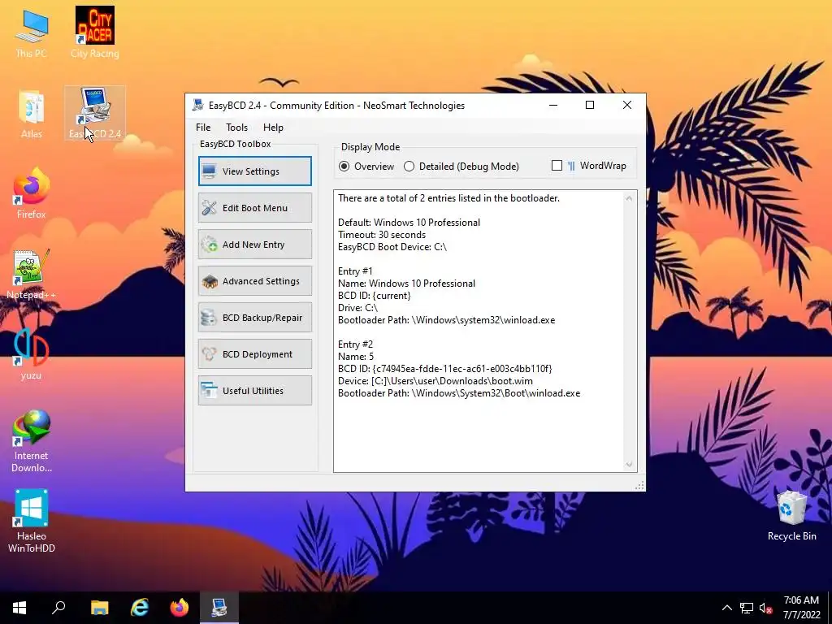Open Advanced Settings in EasyBCD

click(254, 280)
